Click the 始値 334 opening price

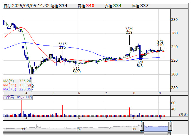pyautogui.click(x=59, y=6)
